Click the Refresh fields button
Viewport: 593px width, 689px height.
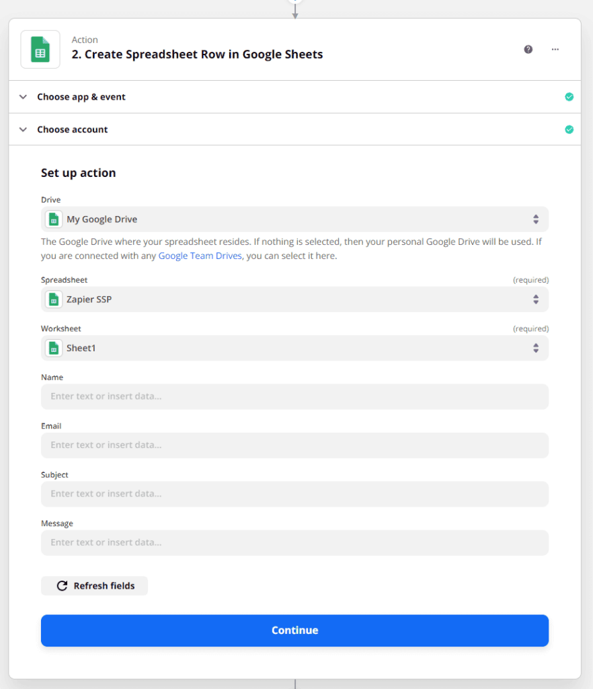click(x=94, y=586)
